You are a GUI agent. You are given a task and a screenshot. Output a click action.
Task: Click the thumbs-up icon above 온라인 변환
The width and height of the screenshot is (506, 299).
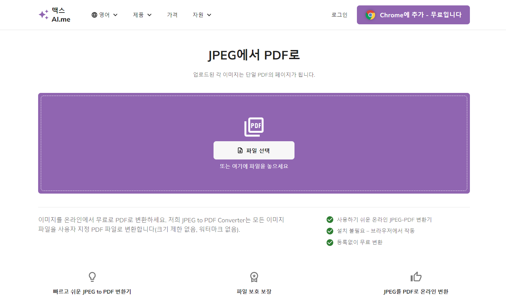(x=416, y=276)
